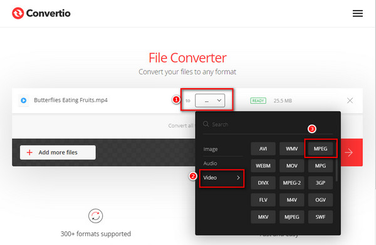The height and width of the screenshot is (245, 376).
Task: Click Add more files button
Action: pyautogui.click(x=58, y=152)
